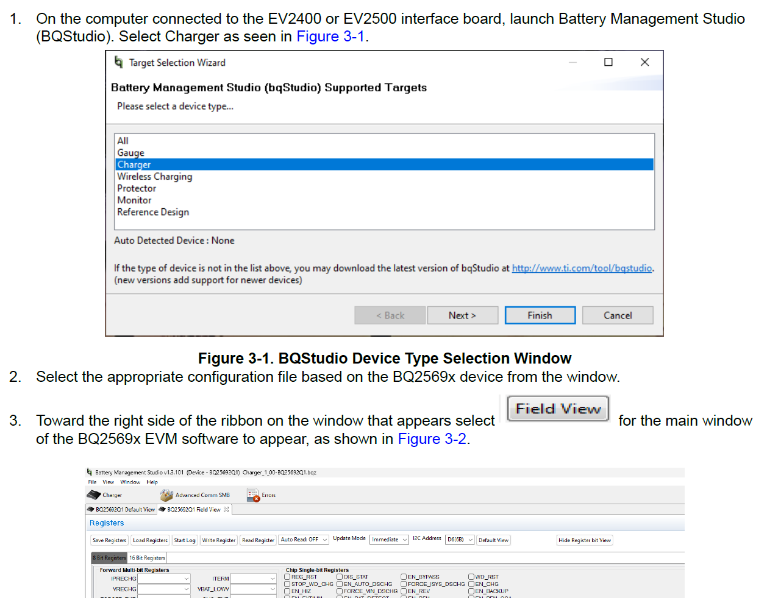Select Reference Design device type

point(384,212)
